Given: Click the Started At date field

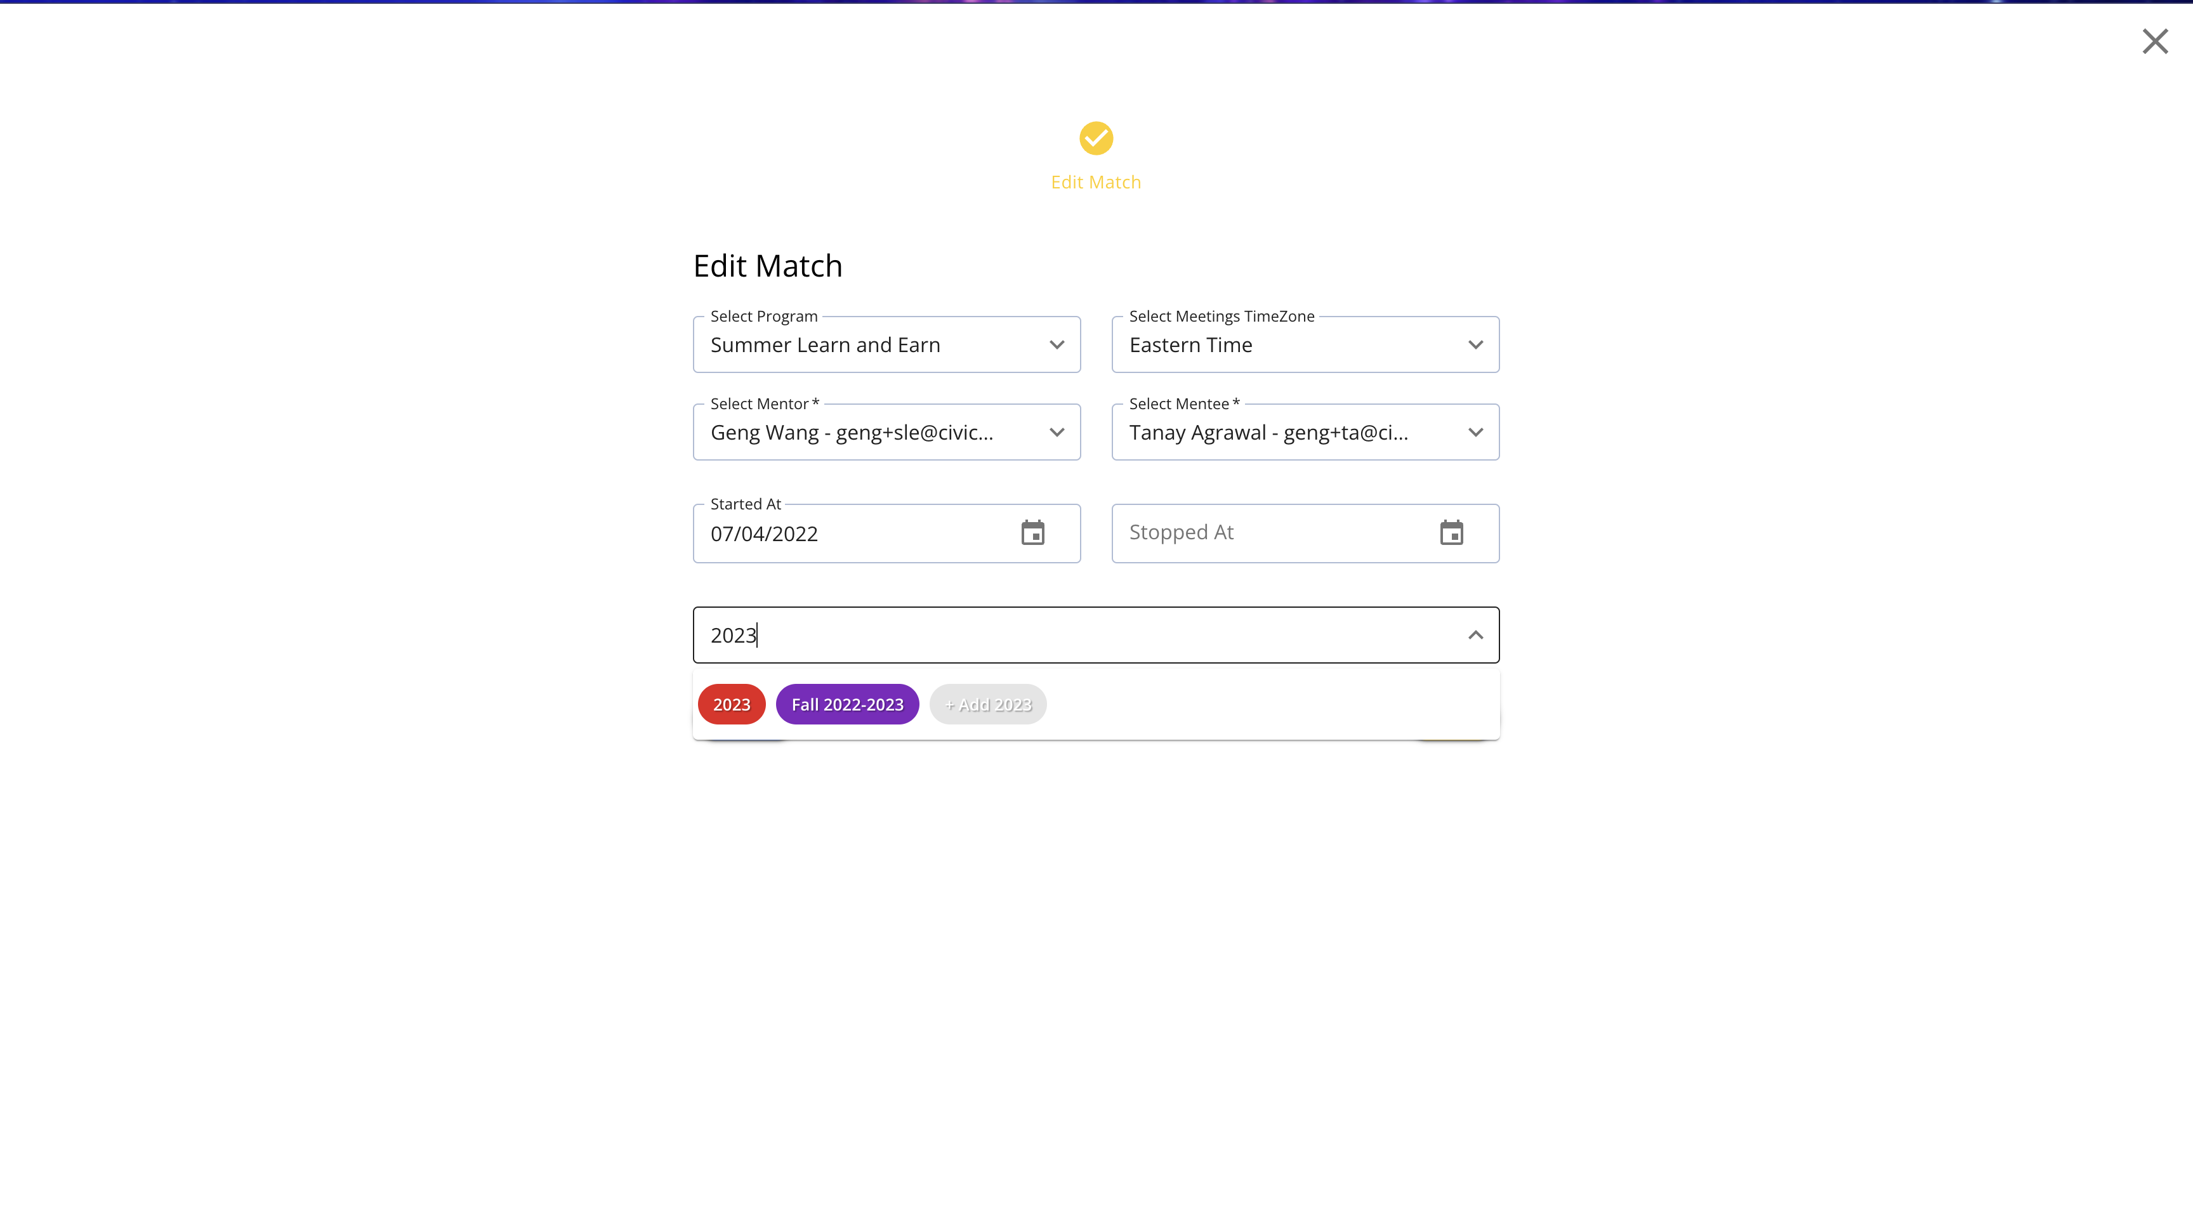Looking at the screenshot, I should (887, 534).
